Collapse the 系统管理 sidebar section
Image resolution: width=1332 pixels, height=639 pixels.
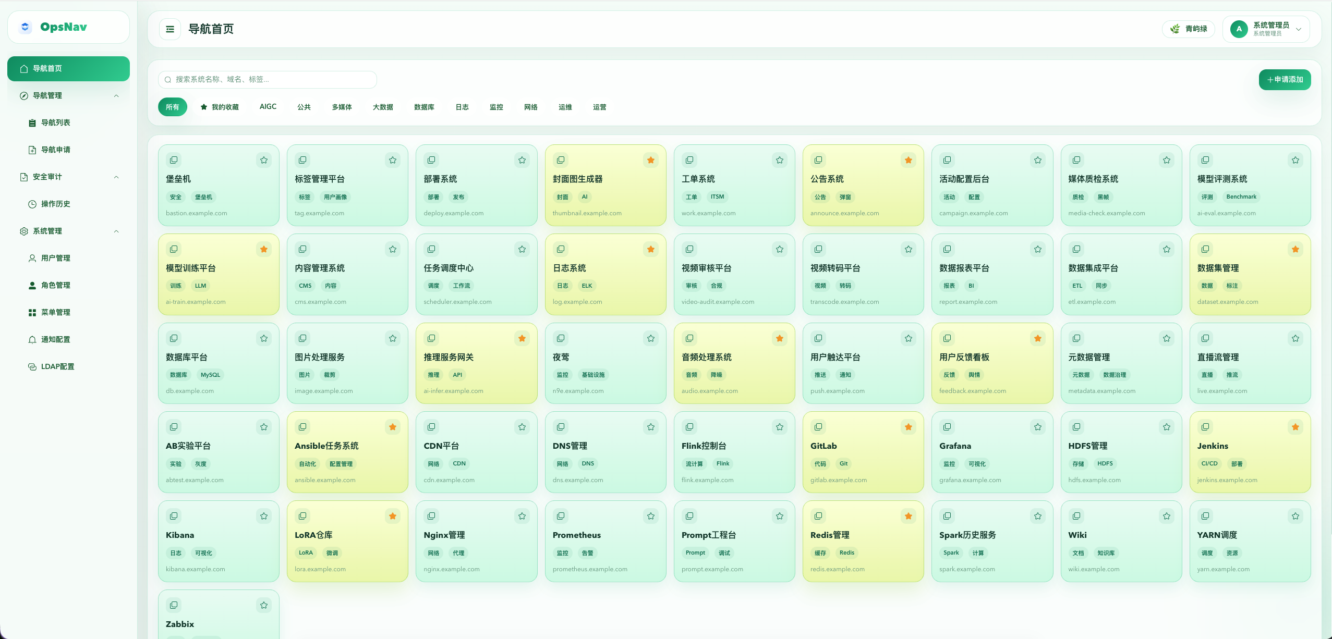click(116, 231)
